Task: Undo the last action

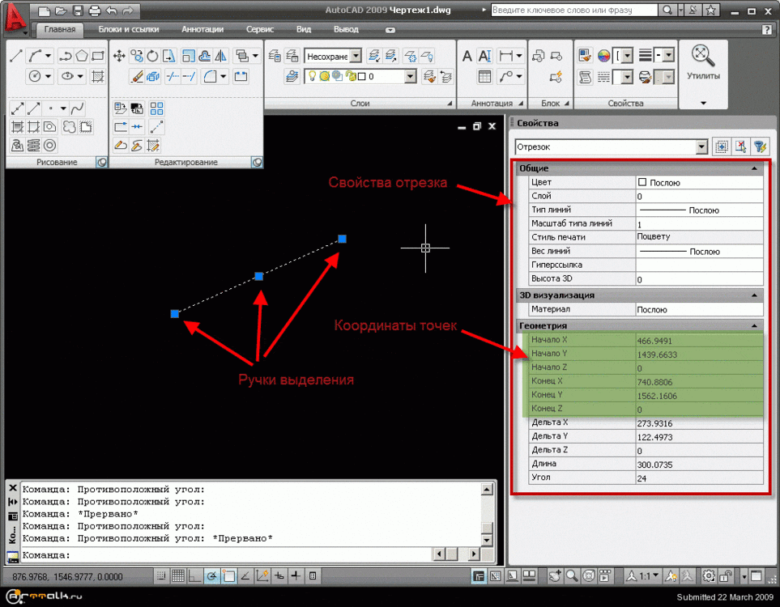Action: 112,11
